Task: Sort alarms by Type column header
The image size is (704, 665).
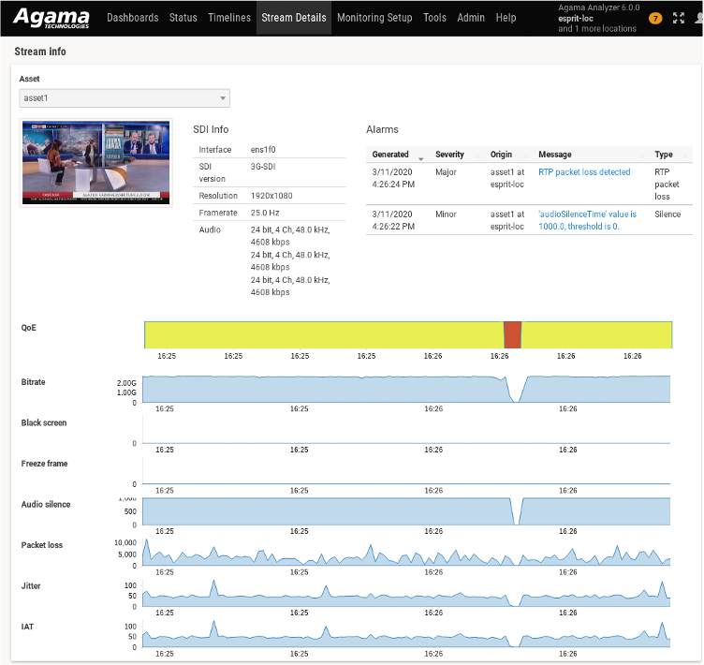Action: pos(663,155)
